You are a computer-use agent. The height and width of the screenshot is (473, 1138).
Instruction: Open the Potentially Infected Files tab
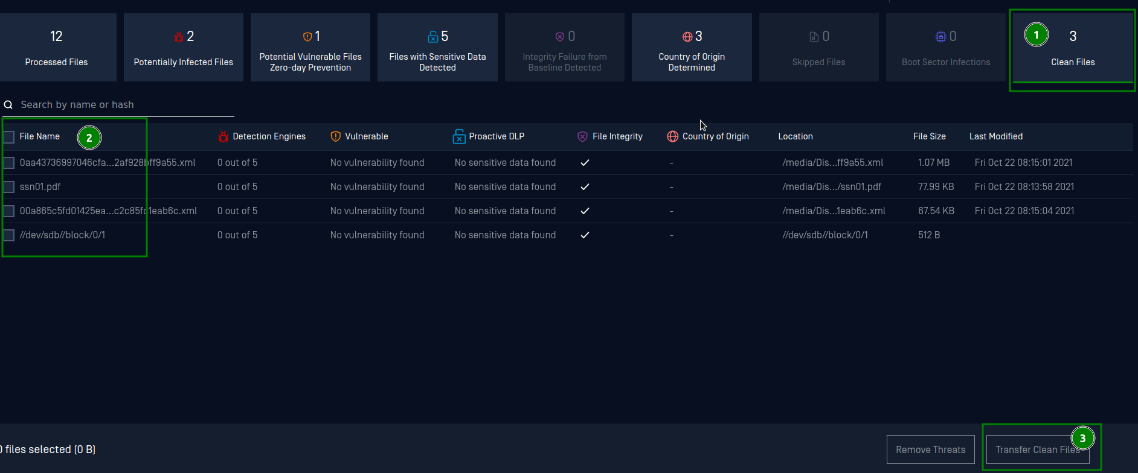[x=183, y=48]
